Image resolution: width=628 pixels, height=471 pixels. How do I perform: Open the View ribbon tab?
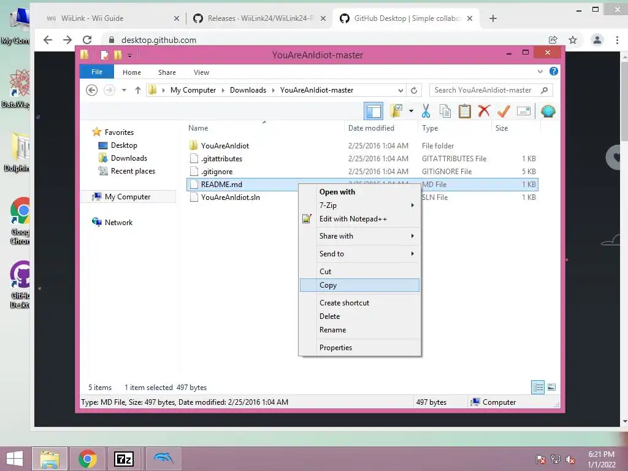coord(201,72)
